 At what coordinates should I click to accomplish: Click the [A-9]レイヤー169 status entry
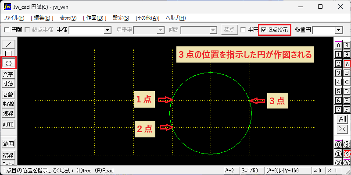pyautogui.click(x=287, y=171)
